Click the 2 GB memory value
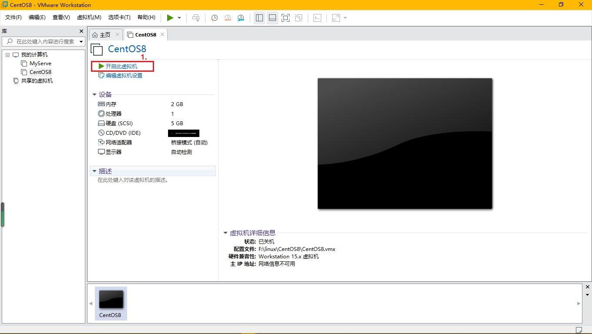 (177, 104)
